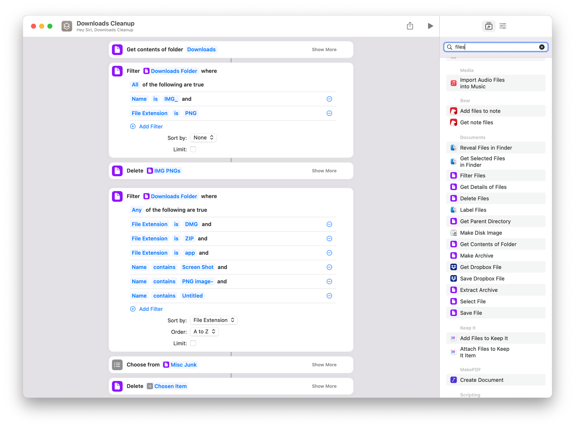Screen dimensions: 575x428
Task: Select the Save File action
Action: point(496,313)
